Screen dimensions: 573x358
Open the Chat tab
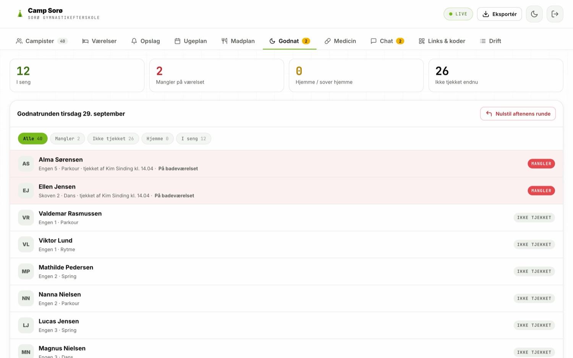(387, 41)
